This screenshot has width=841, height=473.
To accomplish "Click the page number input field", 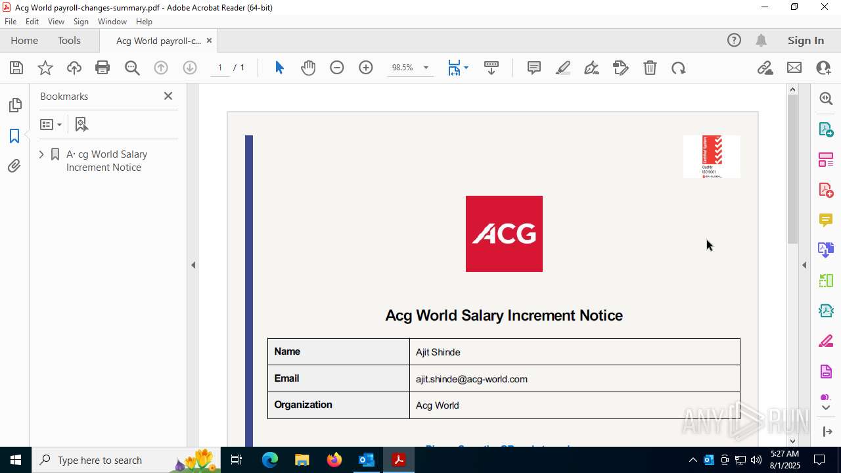I will (x=220, y=68).
